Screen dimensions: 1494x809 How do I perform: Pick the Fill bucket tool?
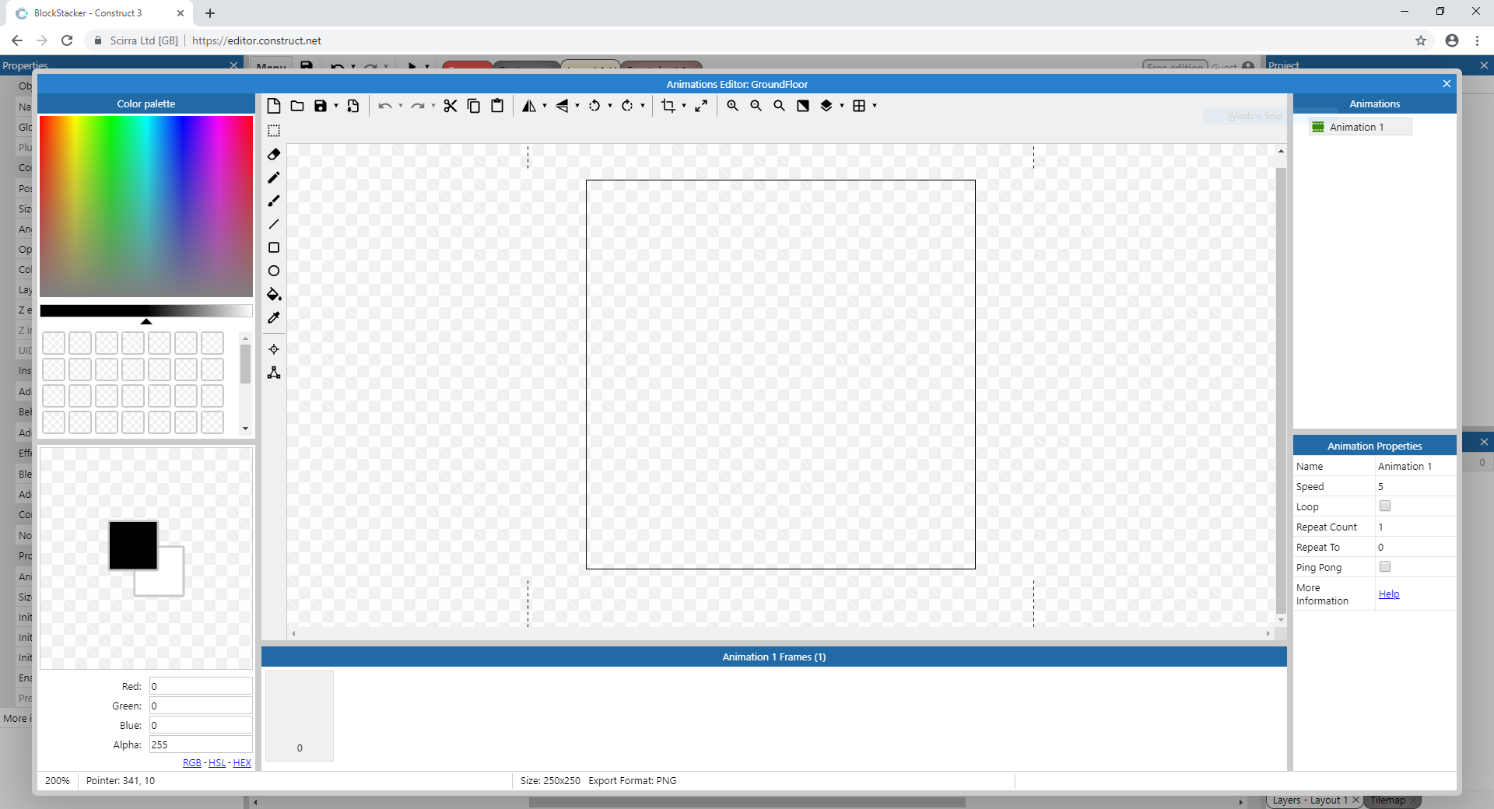273,295
